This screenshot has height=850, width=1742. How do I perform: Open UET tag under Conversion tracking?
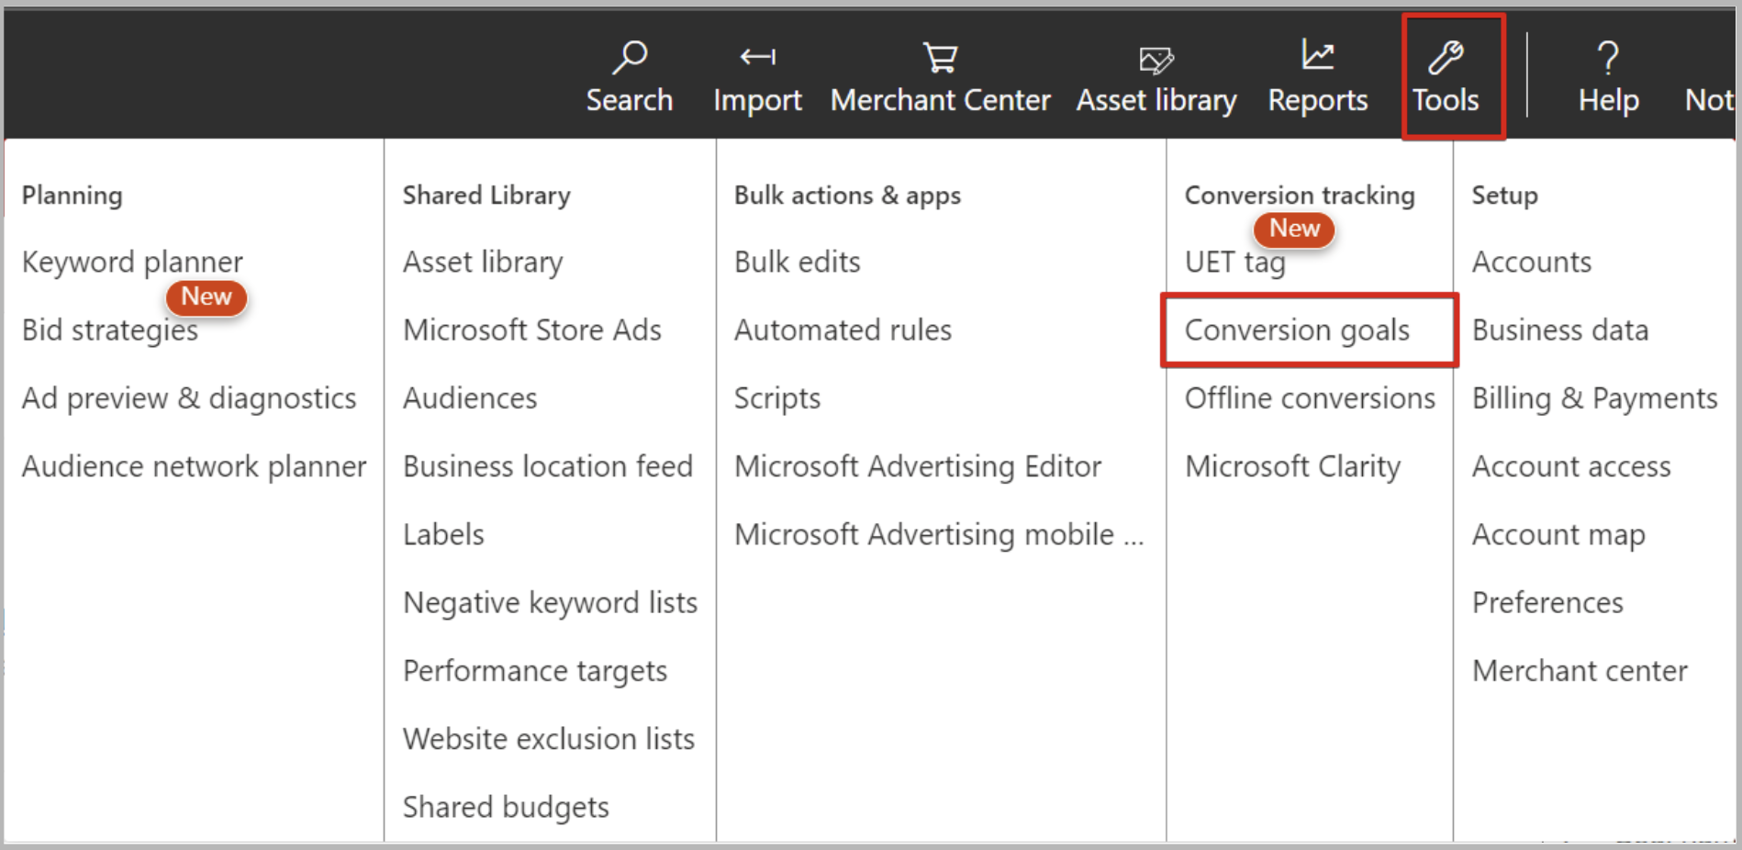1235,263
